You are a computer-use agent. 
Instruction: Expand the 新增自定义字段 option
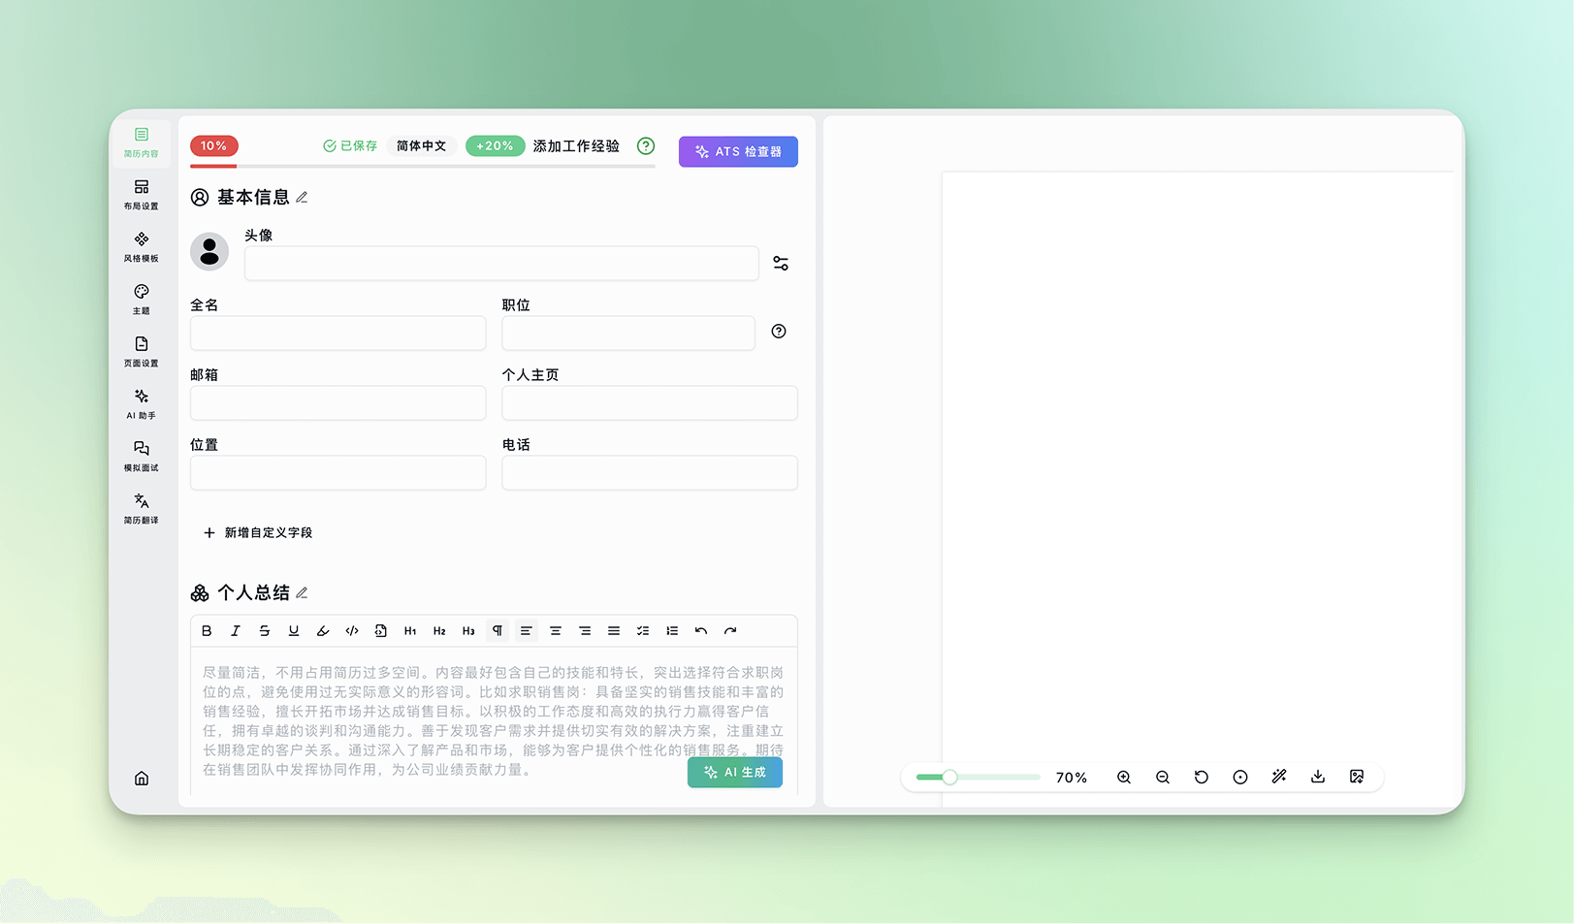258,533
